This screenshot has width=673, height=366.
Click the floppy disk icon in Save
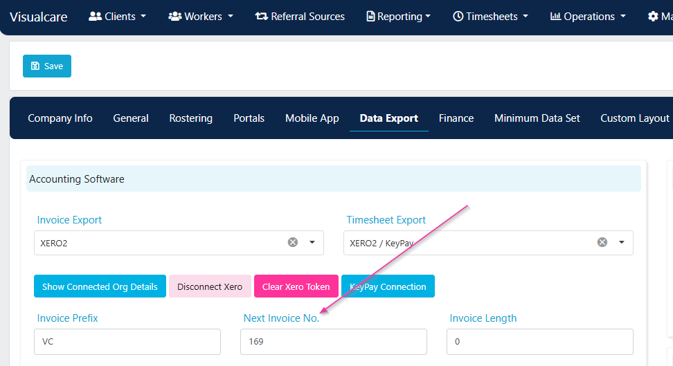[35, 66]
